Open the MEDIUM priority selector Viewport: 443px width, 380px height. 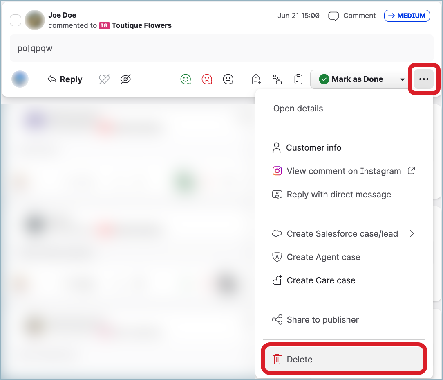(x=407, y=16)
